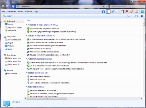The height and width of the screenshot is (108, 146).
Task: Click the Copy toolbar icon
Action: (x=118, y=12)
